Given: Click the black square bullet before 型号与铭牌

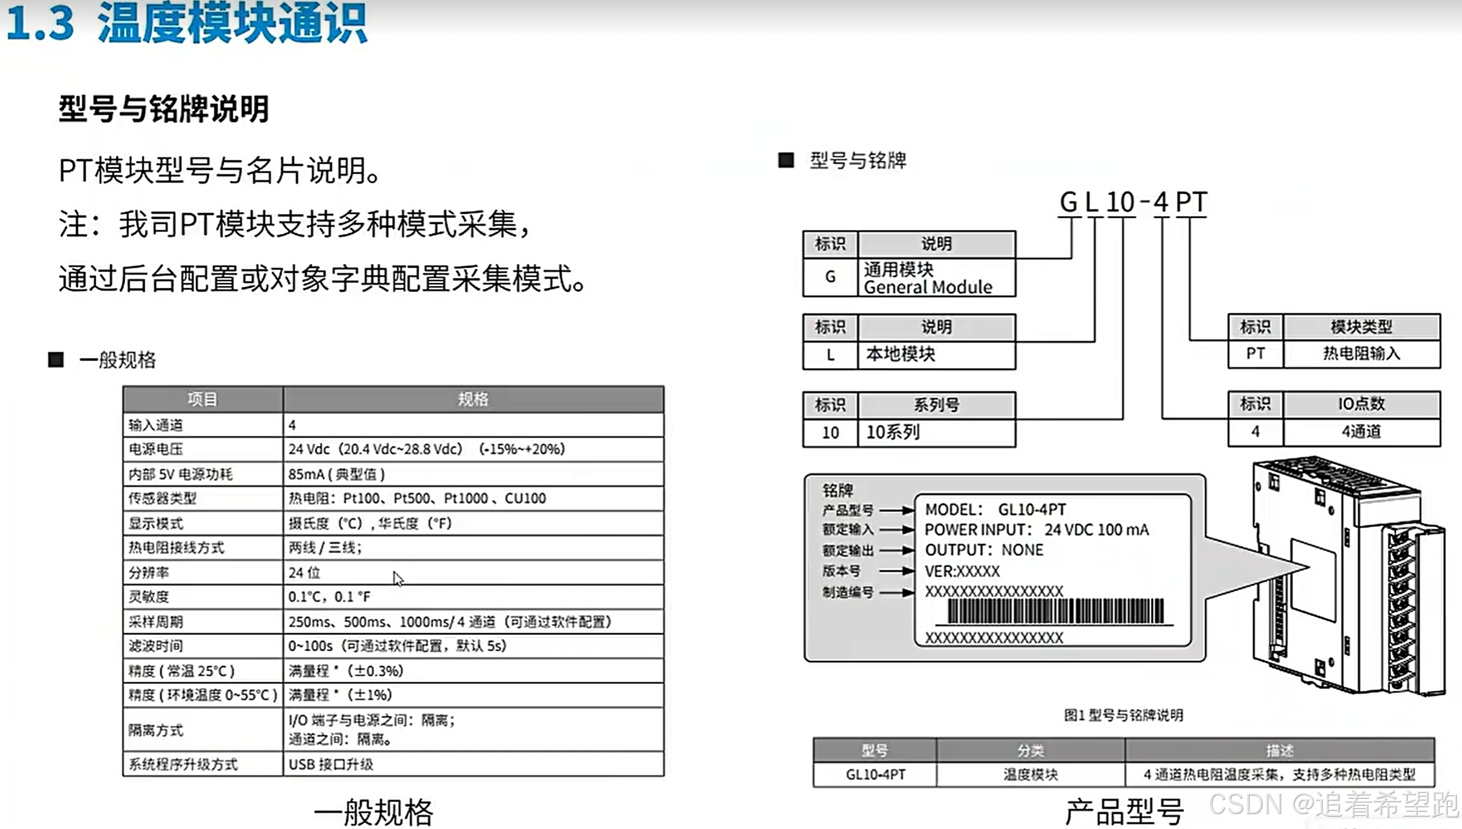Looking at the screenshot, I should click(x=785, y=160).
